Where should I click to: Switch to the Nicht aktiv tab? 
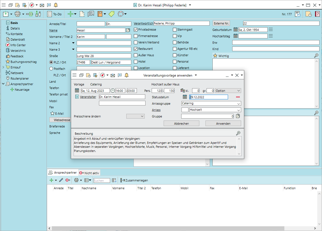click(x=89, y=173)
